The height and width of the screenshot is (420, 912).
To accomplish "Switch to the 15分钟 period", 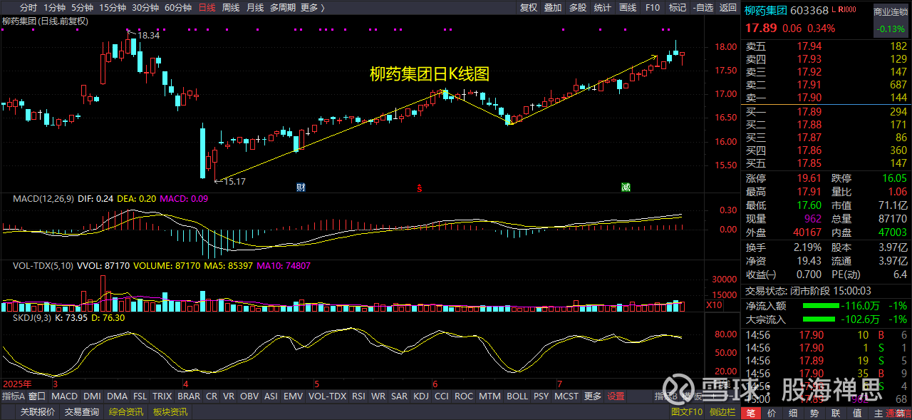I will tap(113, 8).
